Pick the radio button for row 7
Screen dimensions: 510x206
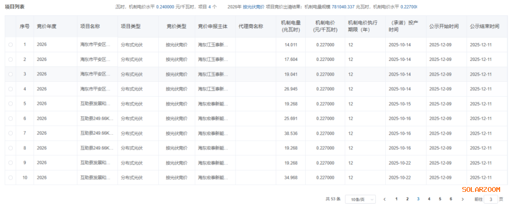coord(10,133)
